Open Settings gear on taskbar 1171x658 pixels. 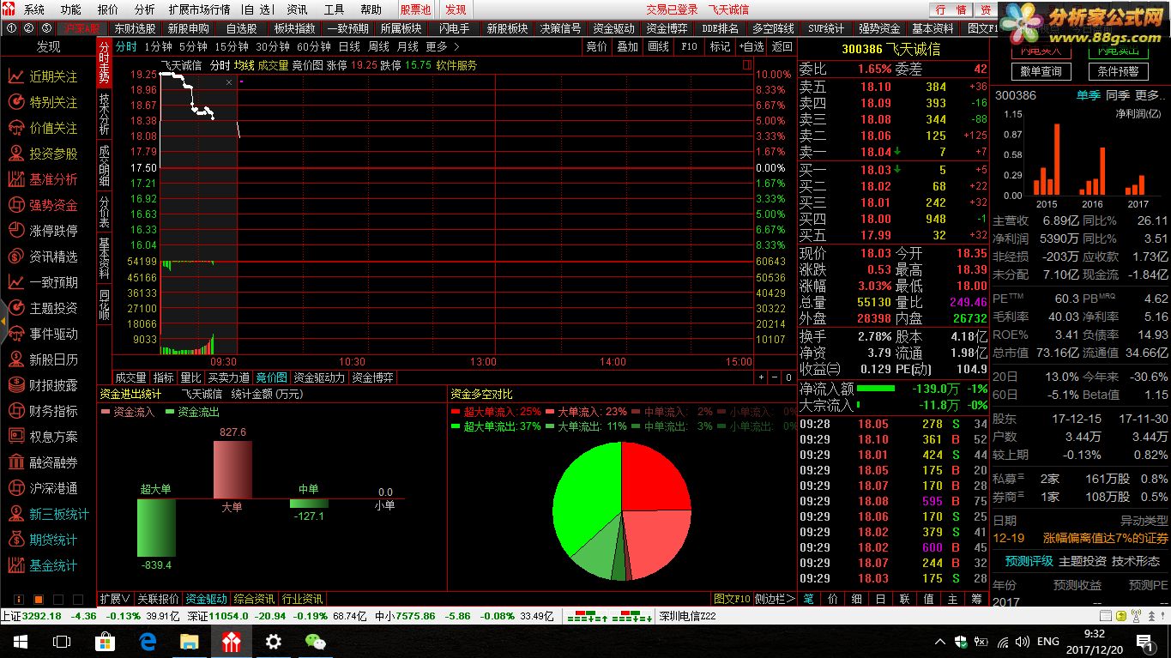(274, 641)
